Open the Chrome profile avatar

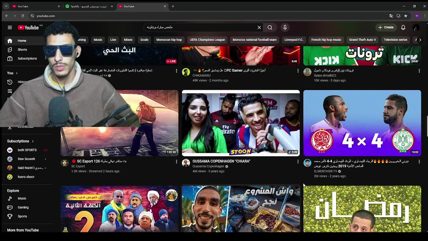417,16
